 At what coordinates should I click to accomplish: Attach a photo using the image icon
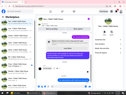point(42,86)
